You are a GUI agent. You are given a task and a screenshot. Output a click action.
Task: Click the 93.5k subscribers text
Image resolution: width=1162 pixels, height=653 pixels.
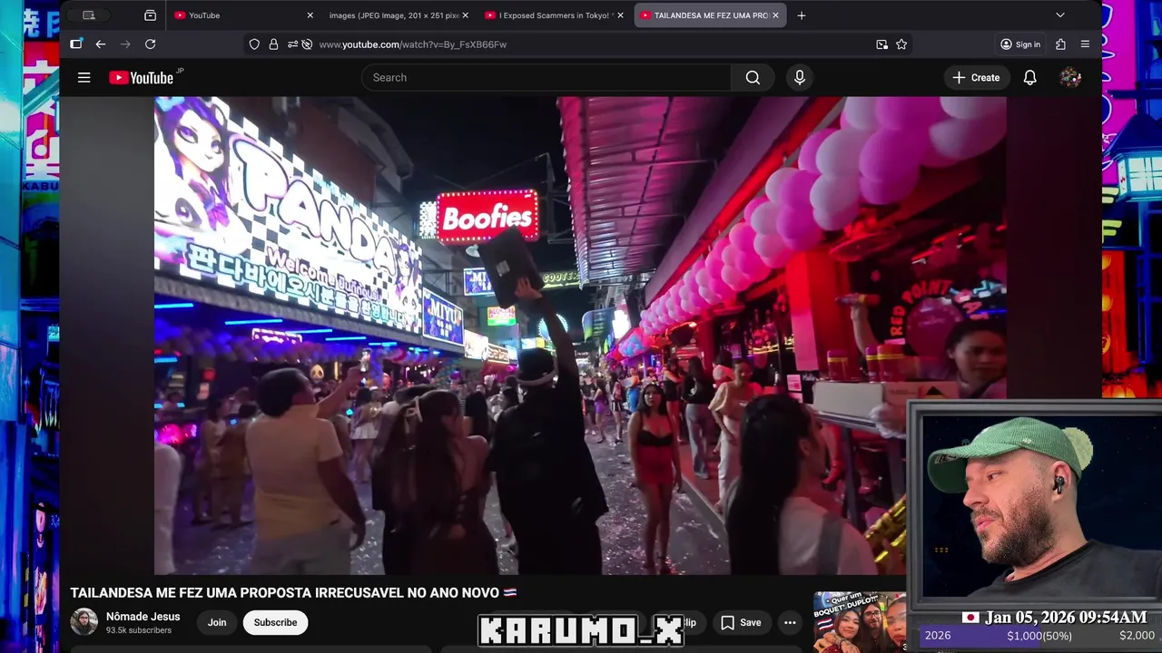pyautogui.click(x=139, y=630)
